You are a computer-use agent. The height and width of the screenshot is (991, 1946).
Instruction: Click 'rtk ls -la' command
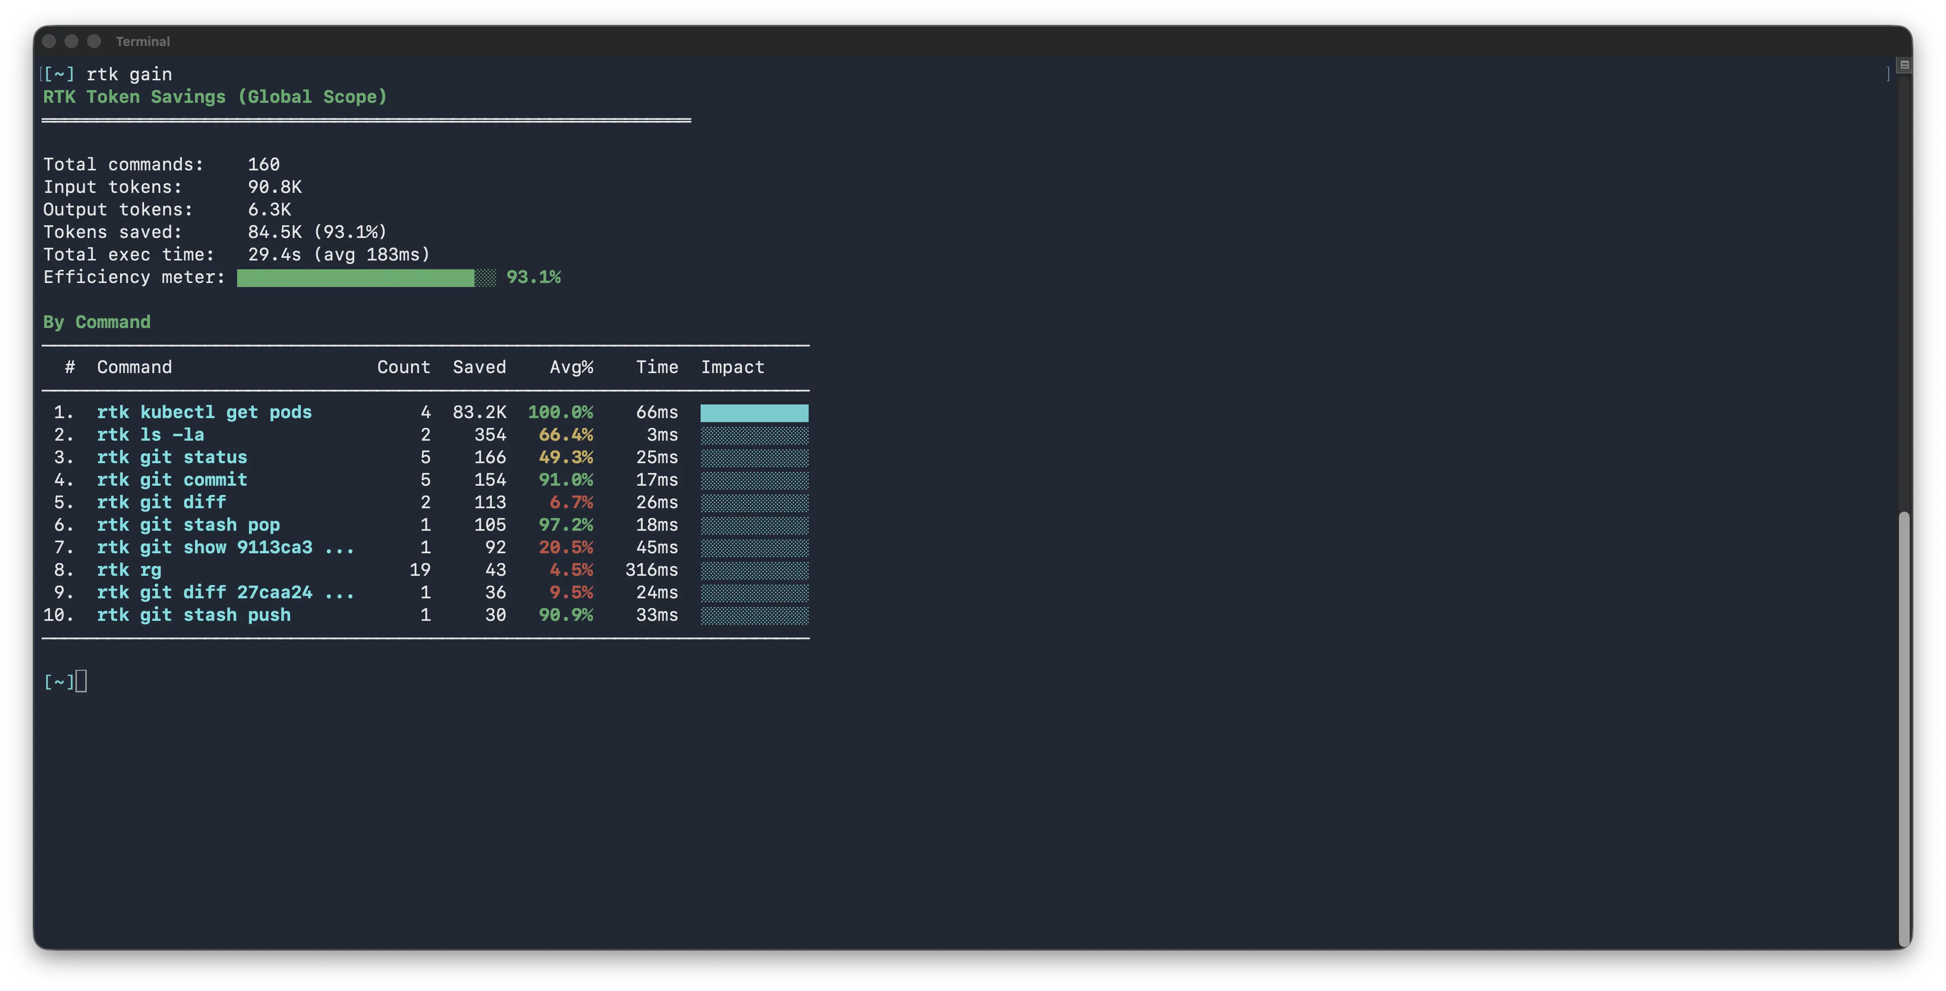pyautogui.click(x=150, y=435)
